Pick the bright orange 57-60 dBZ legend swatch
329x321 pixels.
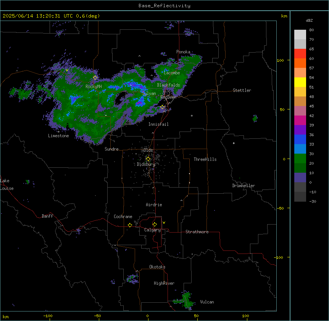click(x=300, y=63)
